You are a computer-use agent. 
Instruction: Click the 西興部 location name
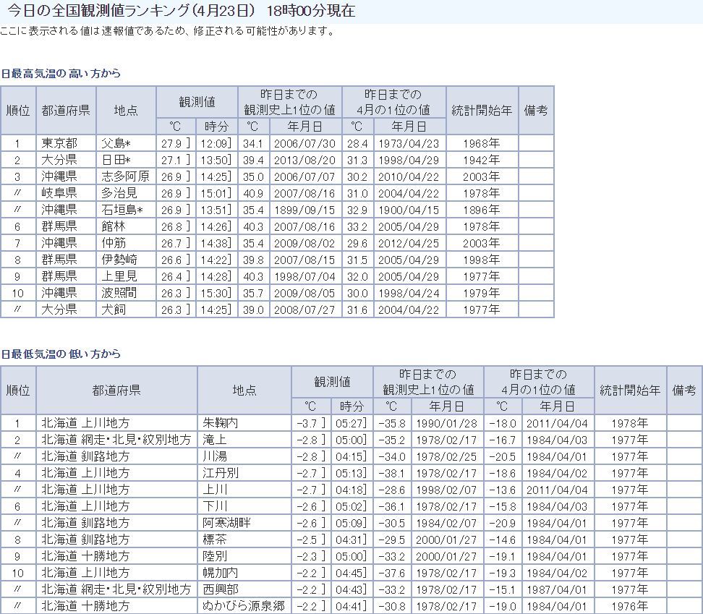coord(221,589)
